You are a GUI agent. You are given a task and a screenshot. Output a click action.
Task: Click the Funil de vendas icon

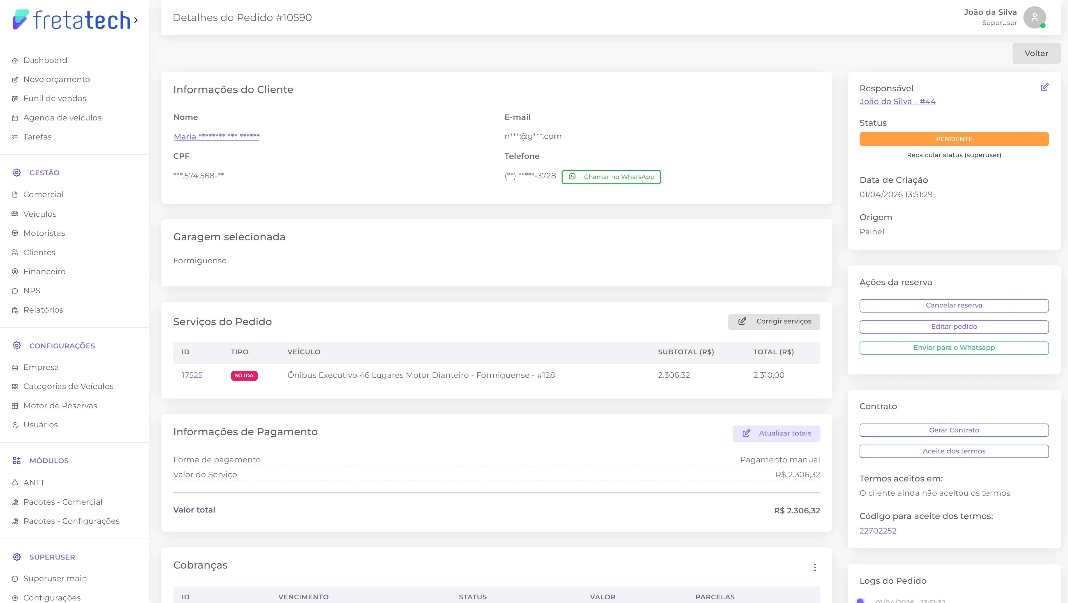(15, 99)
